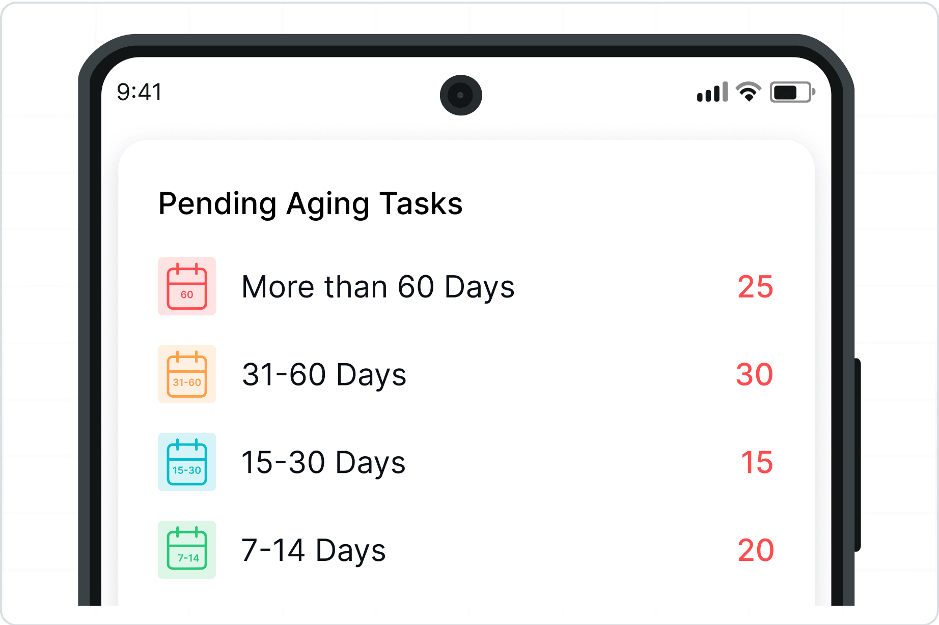Tap the battery icon in status bar
This screenshot has height=625, width=939.
[x=792, y=92]
